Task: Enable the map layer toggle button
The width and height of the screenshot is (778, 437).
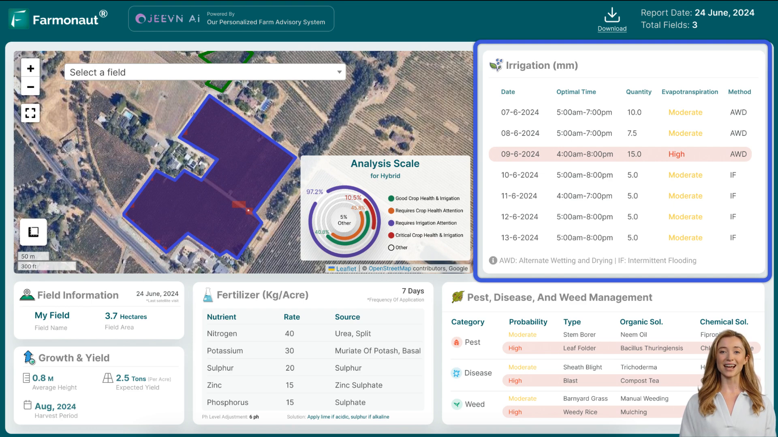Action: coord(33,231)
